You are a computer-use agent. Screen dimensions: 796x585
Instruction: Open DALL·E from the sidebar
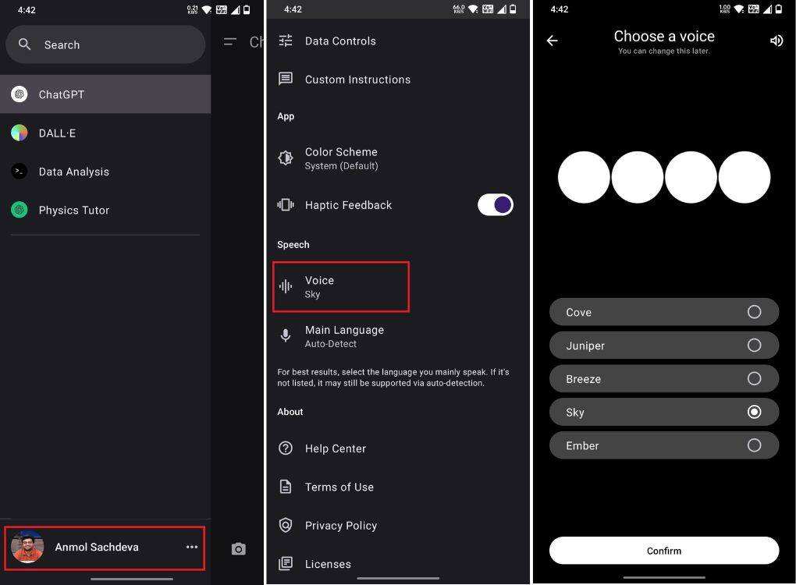pos(105,133)
